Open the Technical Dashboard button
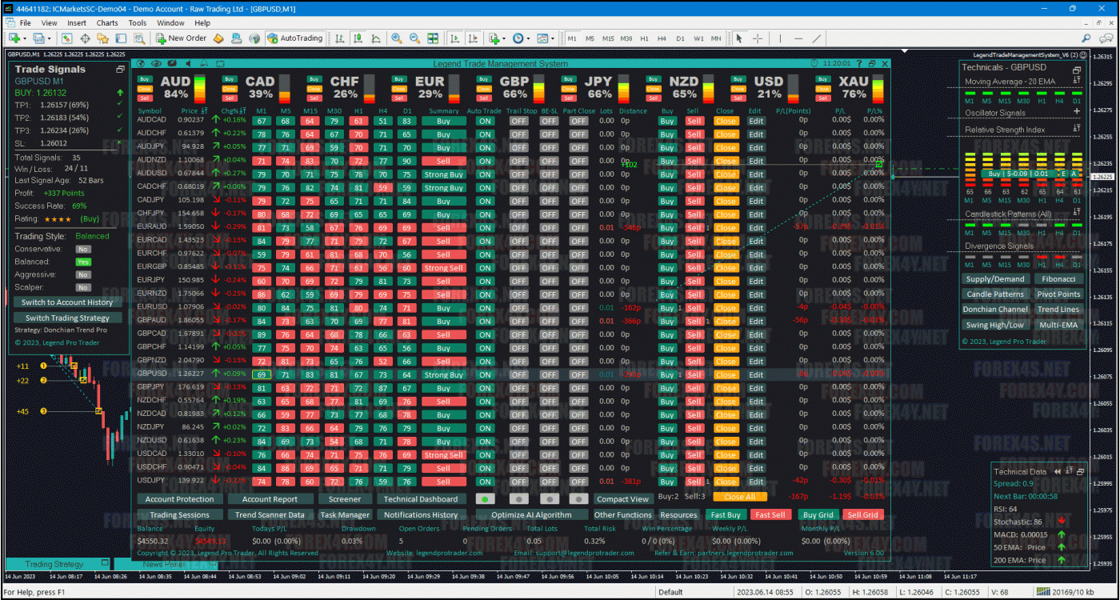The image size is (1120, 600). pos(421,499)
